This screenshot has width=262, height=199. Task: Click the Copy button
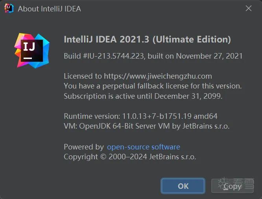coord(232,186)
